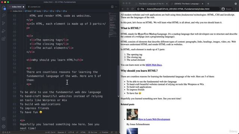Click the 'To impress friends' code line

[34, 108]
